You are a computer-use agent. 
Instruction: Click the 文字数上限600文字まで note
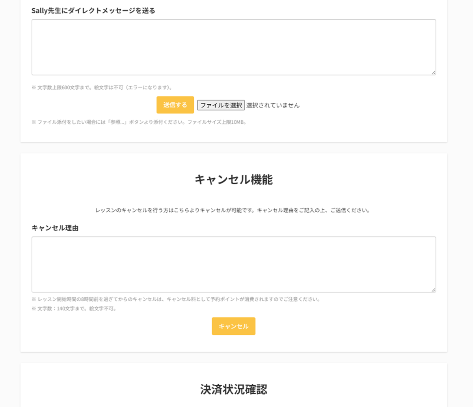coord(62,87)
